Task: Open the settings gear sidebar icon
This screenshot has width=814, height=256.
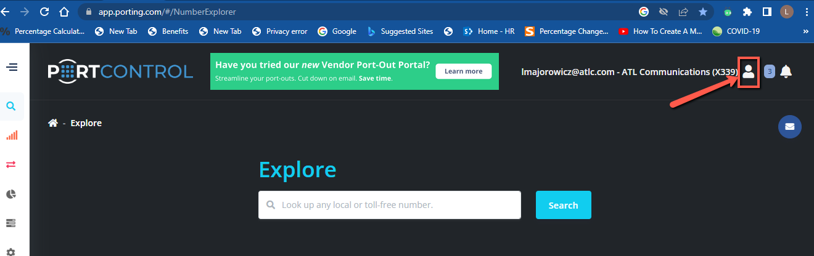Action: (11, 251)
